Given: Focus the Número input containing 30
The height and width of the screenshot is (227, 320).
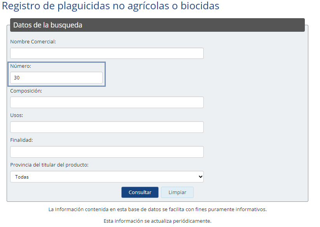Looking at the screenshot, I should click(x=56, y=77).
